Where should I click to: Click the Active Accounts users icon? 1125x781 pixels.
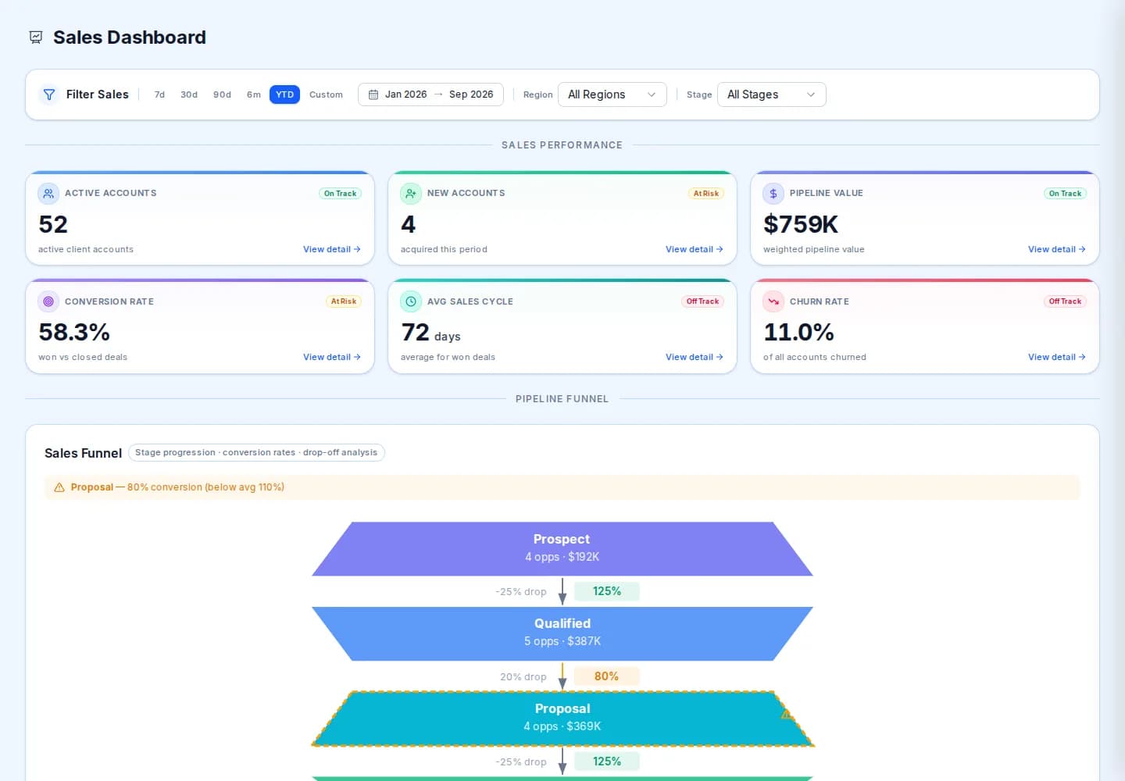48,193
